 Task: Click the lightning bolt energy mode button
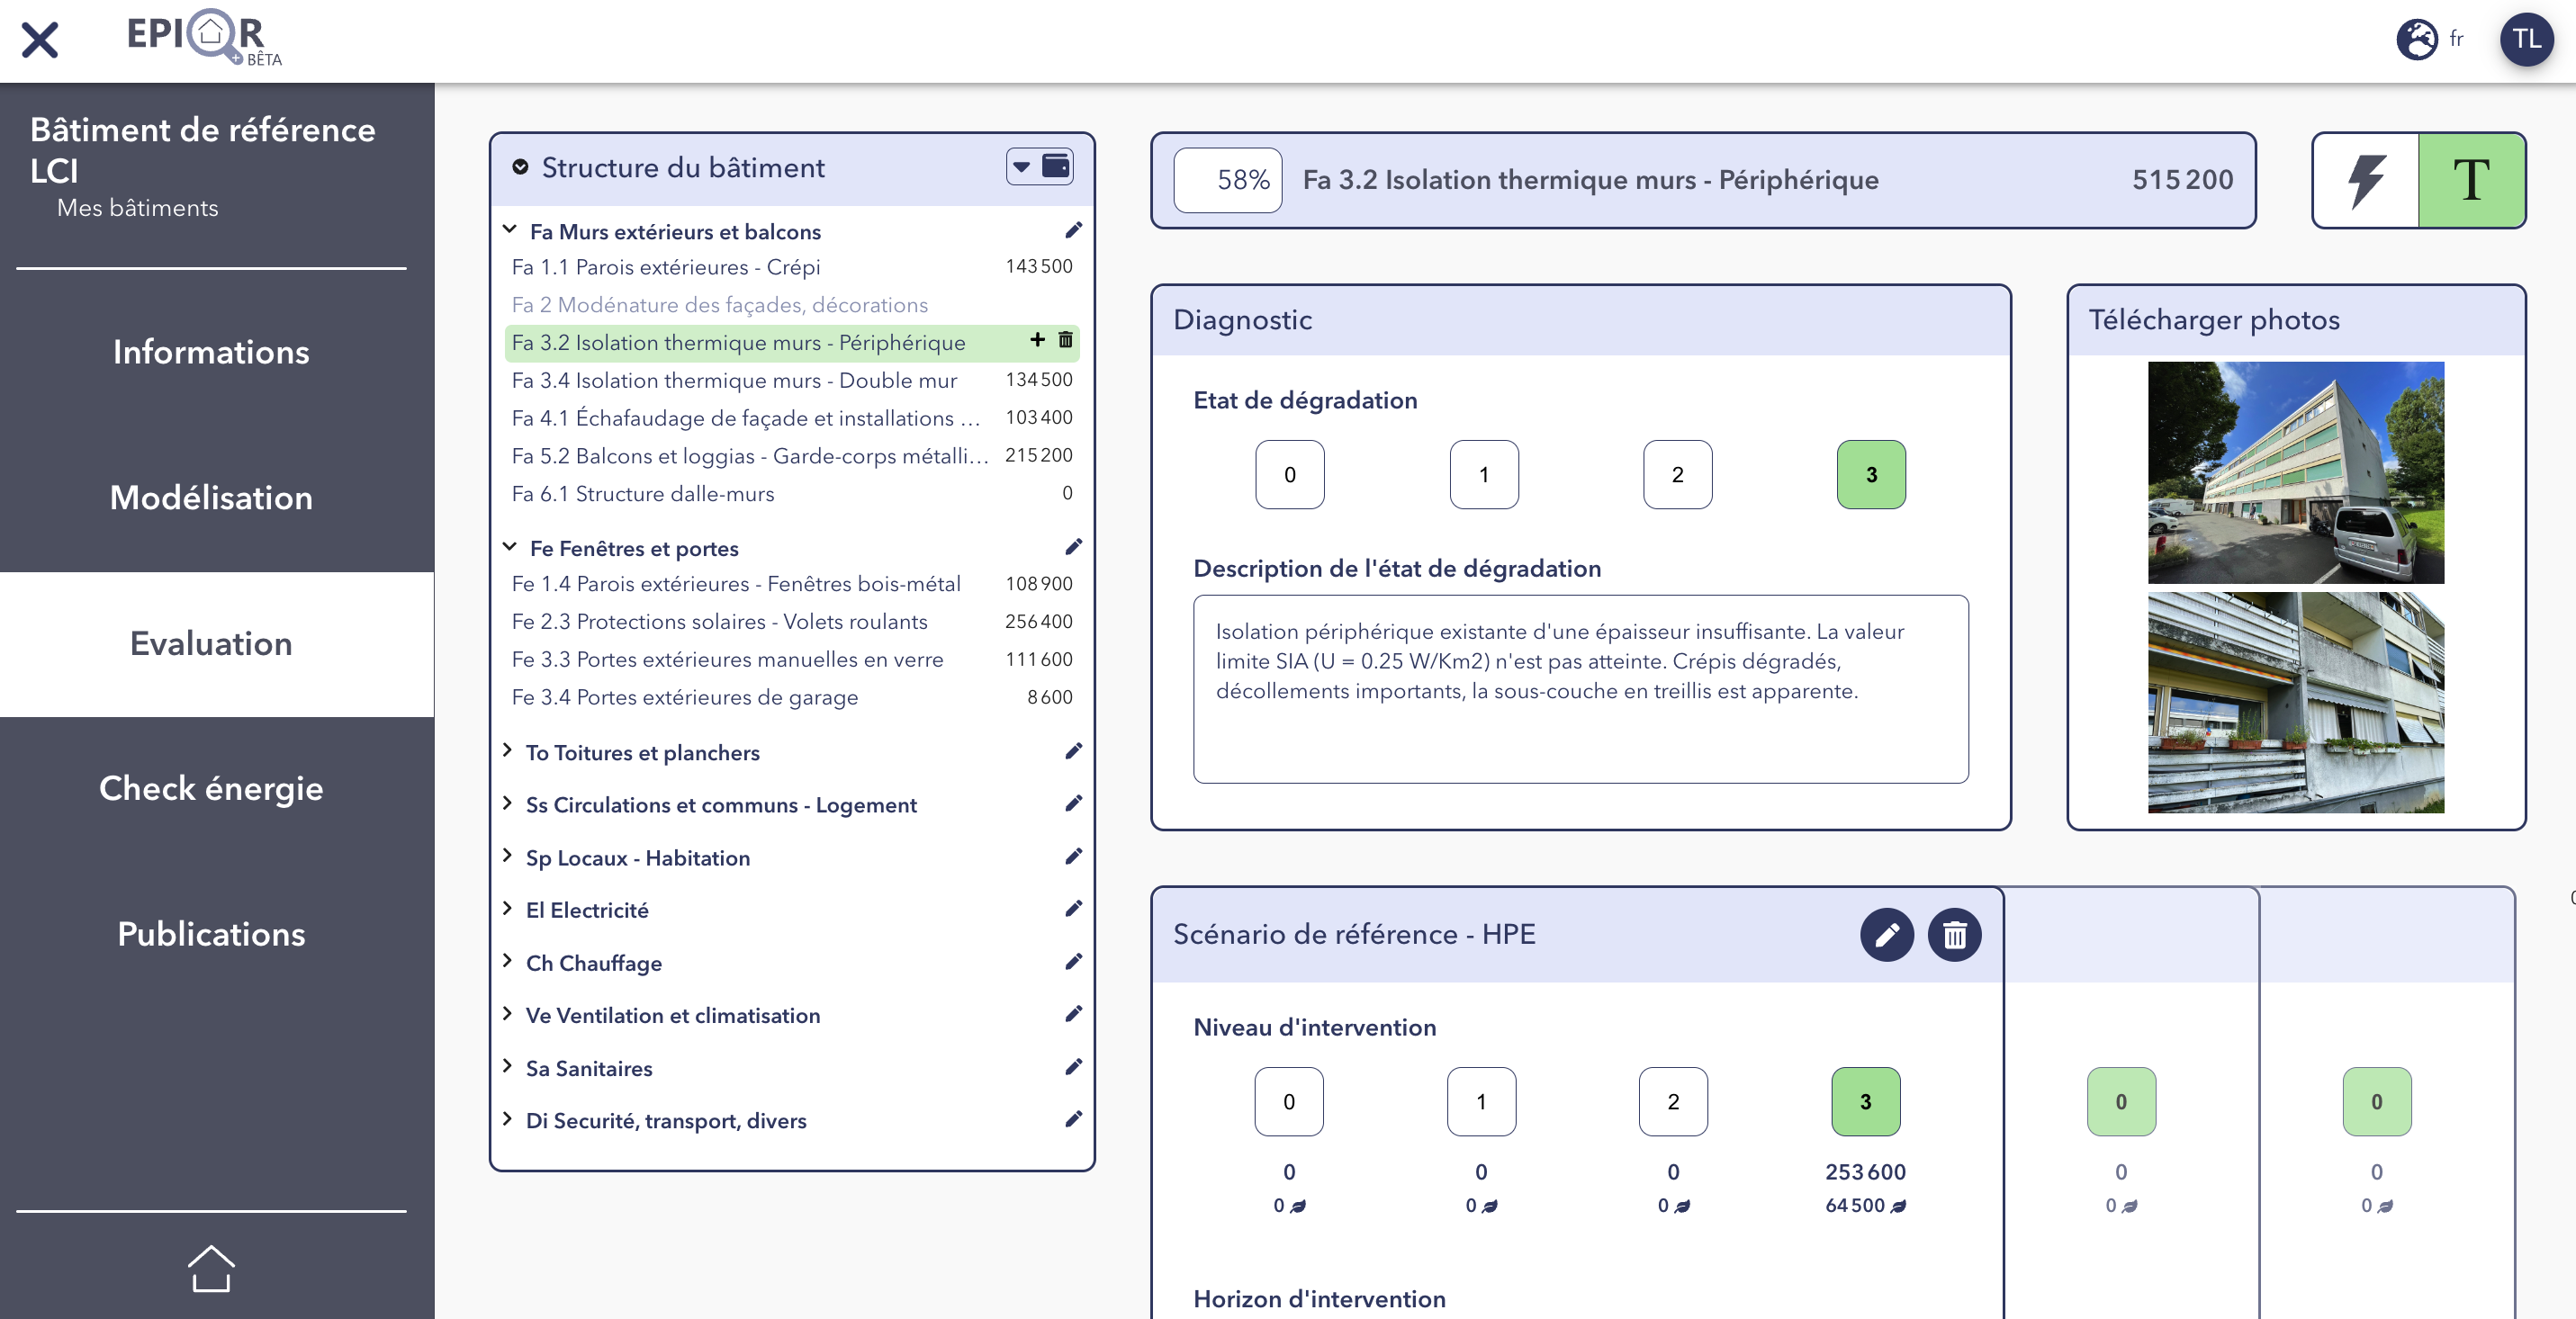click(2366, 181)
